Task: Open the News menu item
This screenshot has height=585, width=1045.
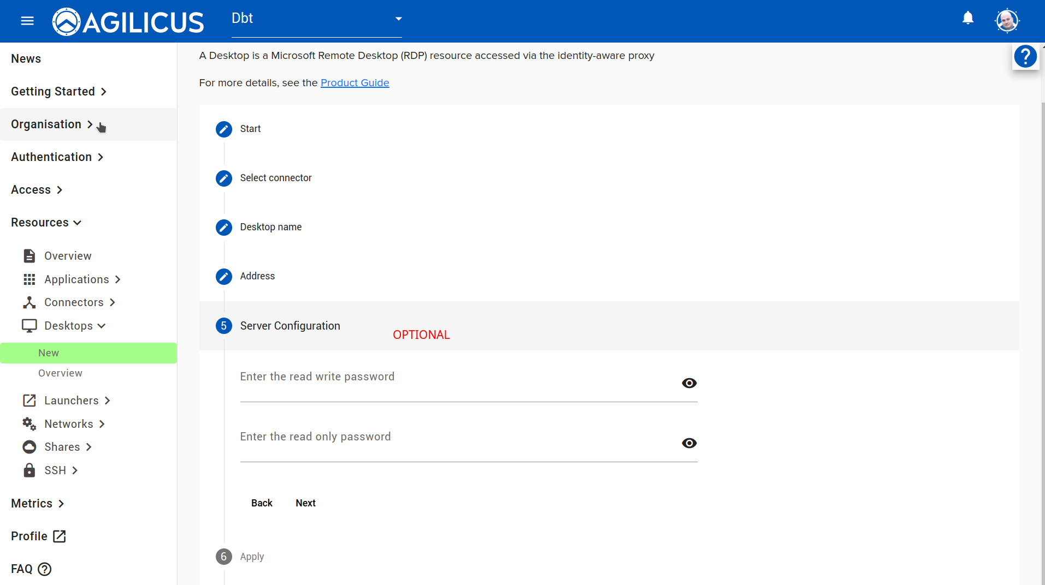Action: [26, 59]
